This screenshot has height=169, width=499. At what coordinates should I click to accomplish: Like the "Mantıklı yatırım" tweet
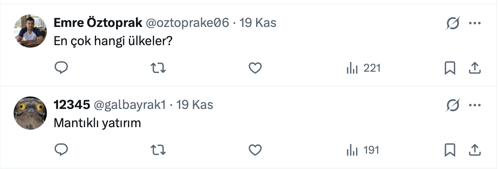[255, 150]
